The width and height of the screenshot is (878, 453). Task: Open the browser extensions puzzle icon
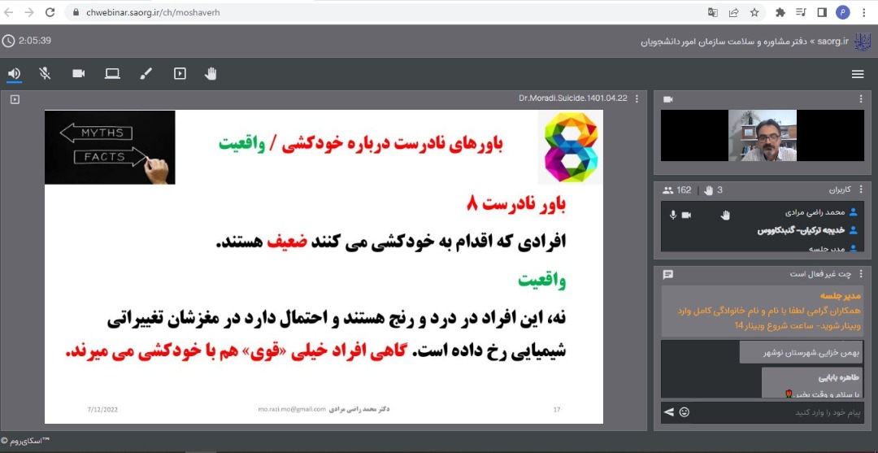(x=780, y=12)
